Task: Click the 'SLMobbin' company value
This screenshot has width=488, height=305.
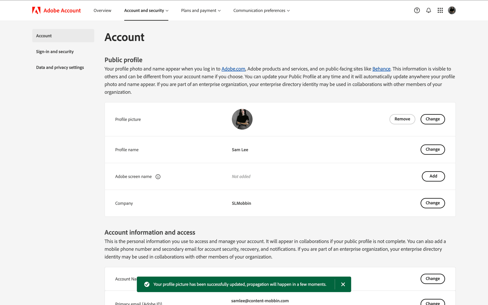Action: point(241,203)
